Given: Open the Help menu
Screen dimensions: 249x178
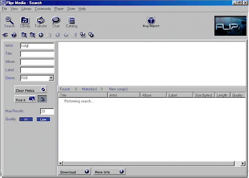Looking at the screenshot, I should [82, 9].
